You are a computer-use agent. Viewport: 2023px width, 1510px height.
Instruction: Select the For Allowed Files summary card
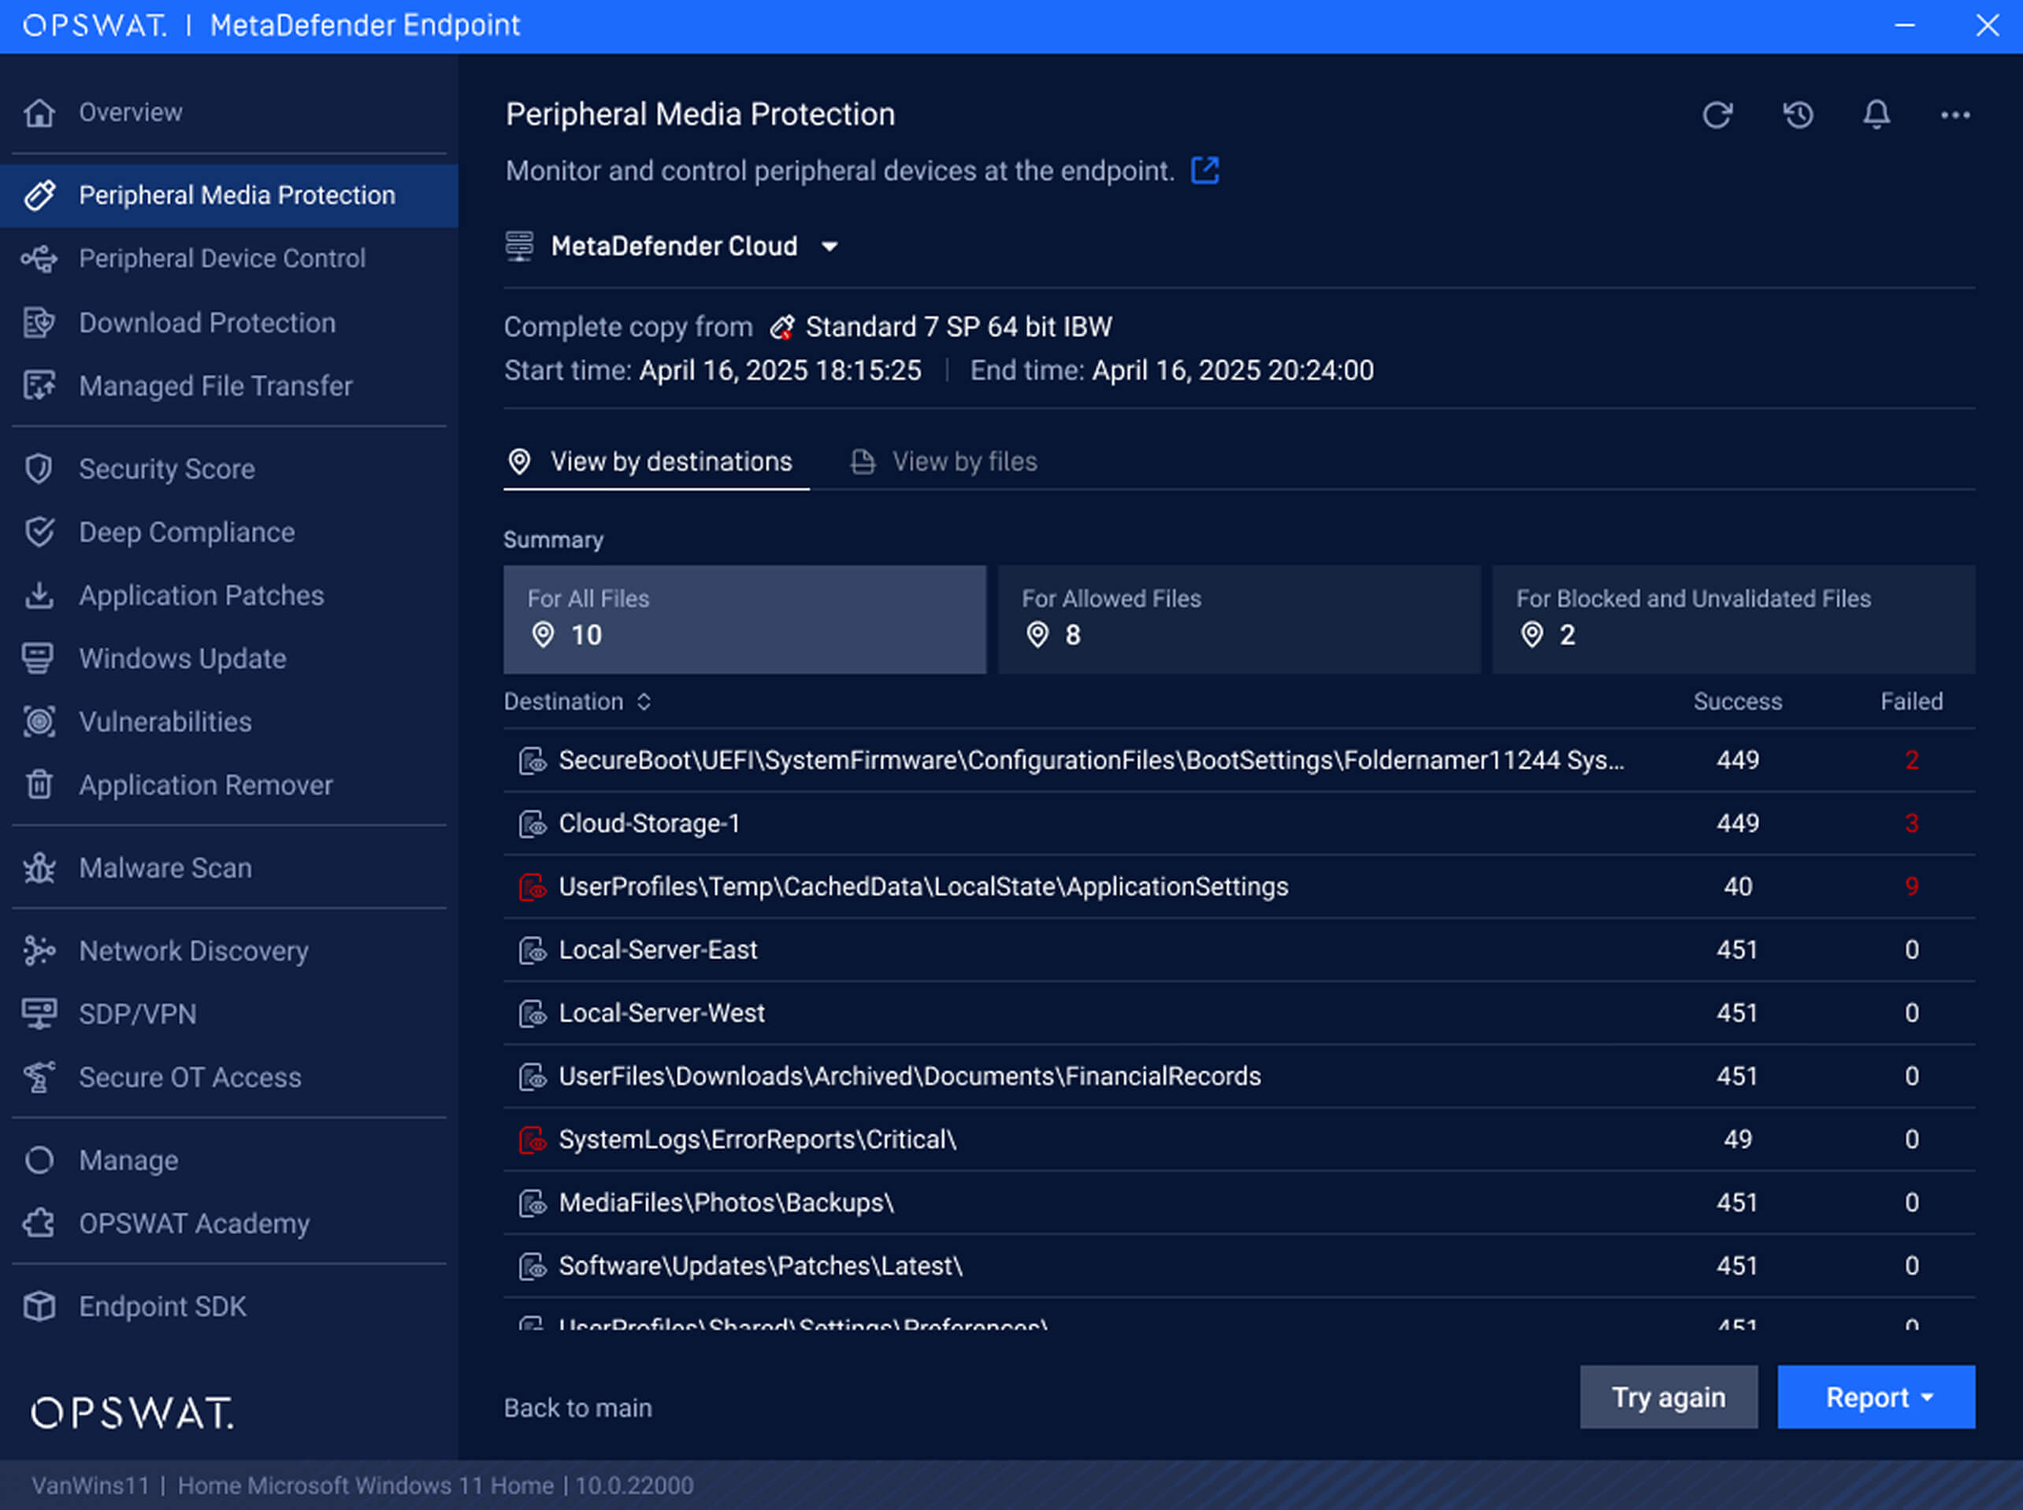point(1238,619)
